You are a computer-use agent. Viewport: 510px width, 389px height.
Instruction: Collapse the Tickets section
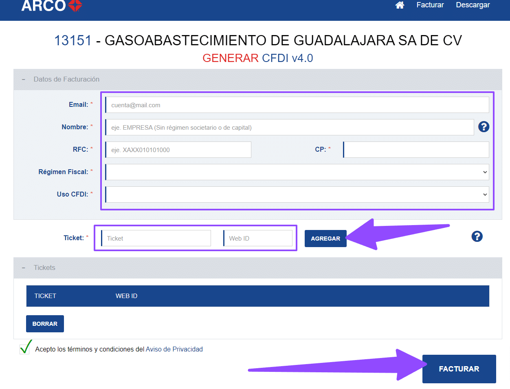(23, 268)
